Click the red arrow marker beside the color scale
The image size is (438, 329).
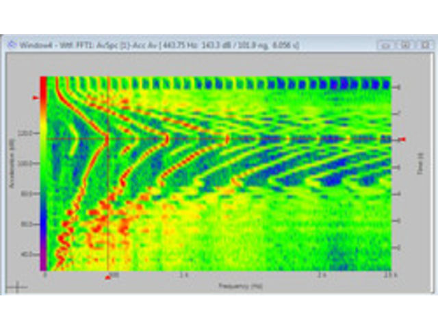click(36, 98)
